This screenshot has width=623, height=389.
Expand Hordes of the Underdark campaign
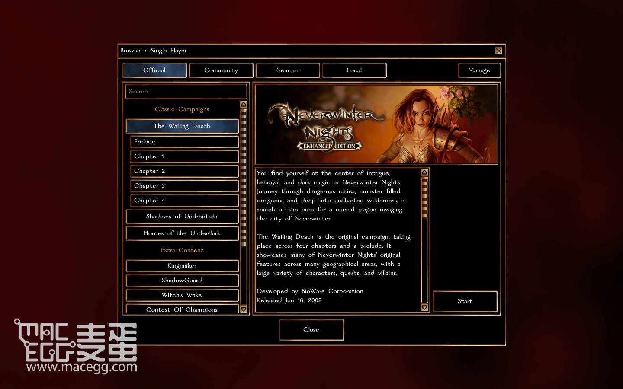click(x=182, y=233)
